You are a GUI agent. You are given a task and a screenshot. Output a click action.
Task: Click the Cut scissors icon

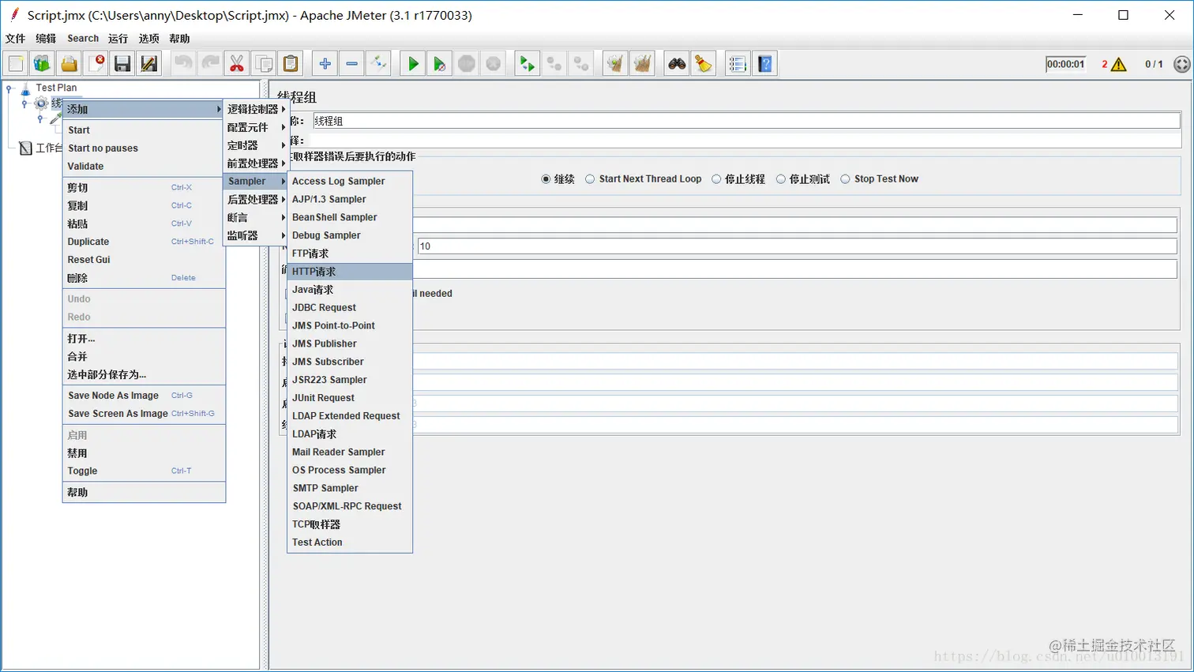coord(237,64)
